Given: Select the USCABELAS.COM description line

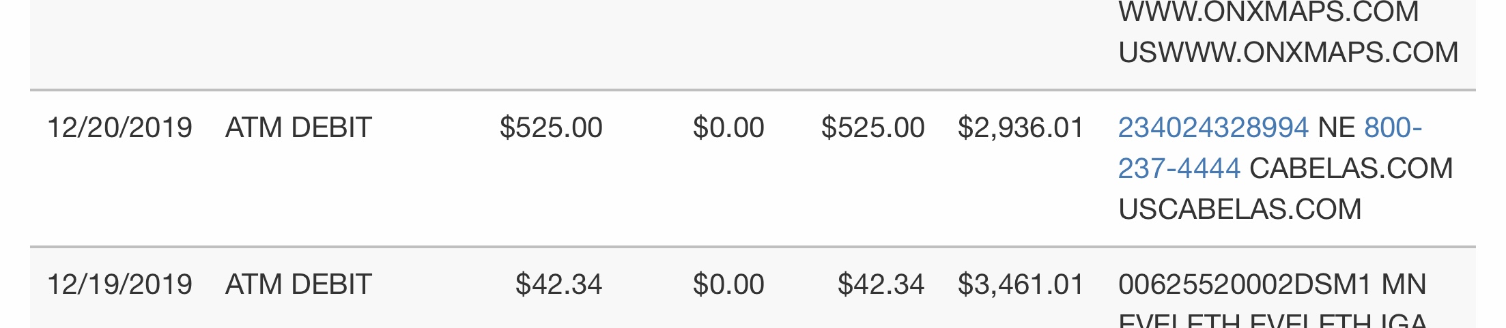Looking at the screenshot, I should tap(1240, 209).
